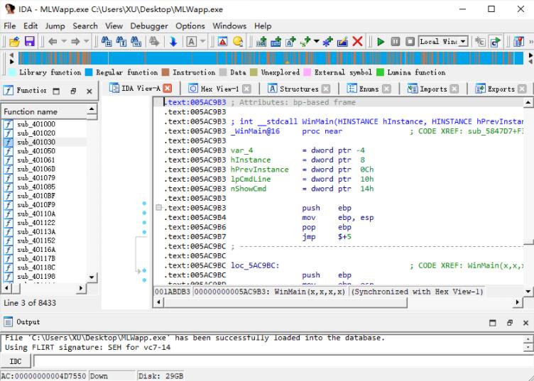Screen dimensions: 534x381
Task: Click the Open file toolbar icon
Action: tap(13, 42)
